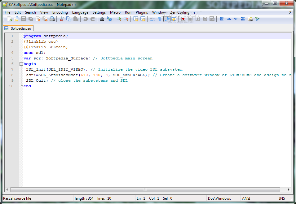Image resolution: width=296 pixels, height=204 pixels.
Task: Open the Zen Coding menu
Action: 180,12
